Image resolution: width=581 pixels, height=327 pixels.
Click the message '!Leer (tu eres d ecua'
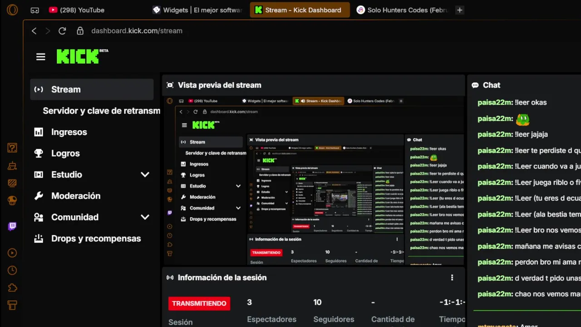[548, 198]
